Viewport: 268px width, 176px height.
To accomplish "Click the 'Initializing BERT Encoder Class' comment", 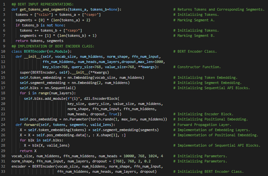I will pos(211,171).
